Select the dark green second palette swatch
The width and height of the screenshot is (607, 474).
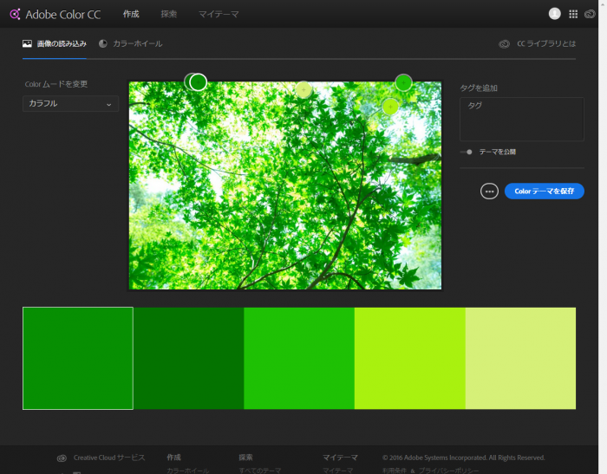tap(188, 358)
